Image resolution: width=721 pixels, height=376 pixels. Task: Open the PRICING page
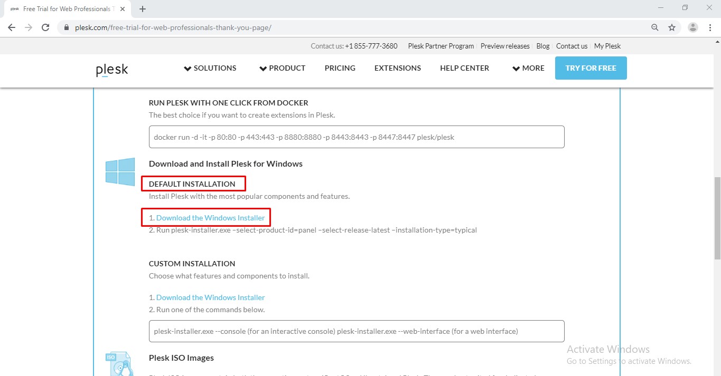pos(340,68)
